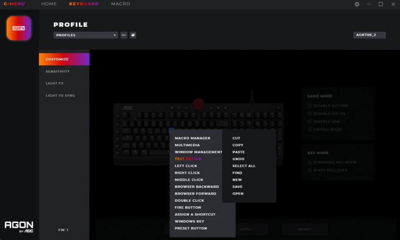This screenshot has width=400, height=240.
Task: Click the keyboard device icon in sidebar
Action: (19, 28)
